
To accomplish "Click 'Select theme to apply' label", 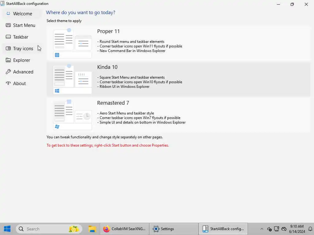I will [x=64, y=21].
